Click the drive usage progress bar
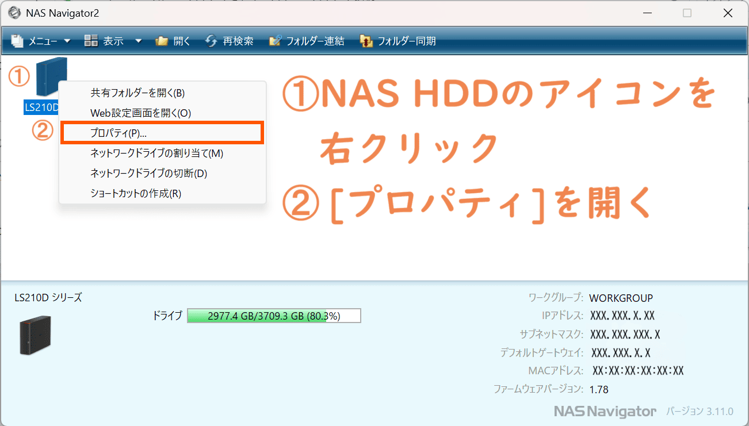This screenshot has height=426, width=749. (x=274, y=316)
